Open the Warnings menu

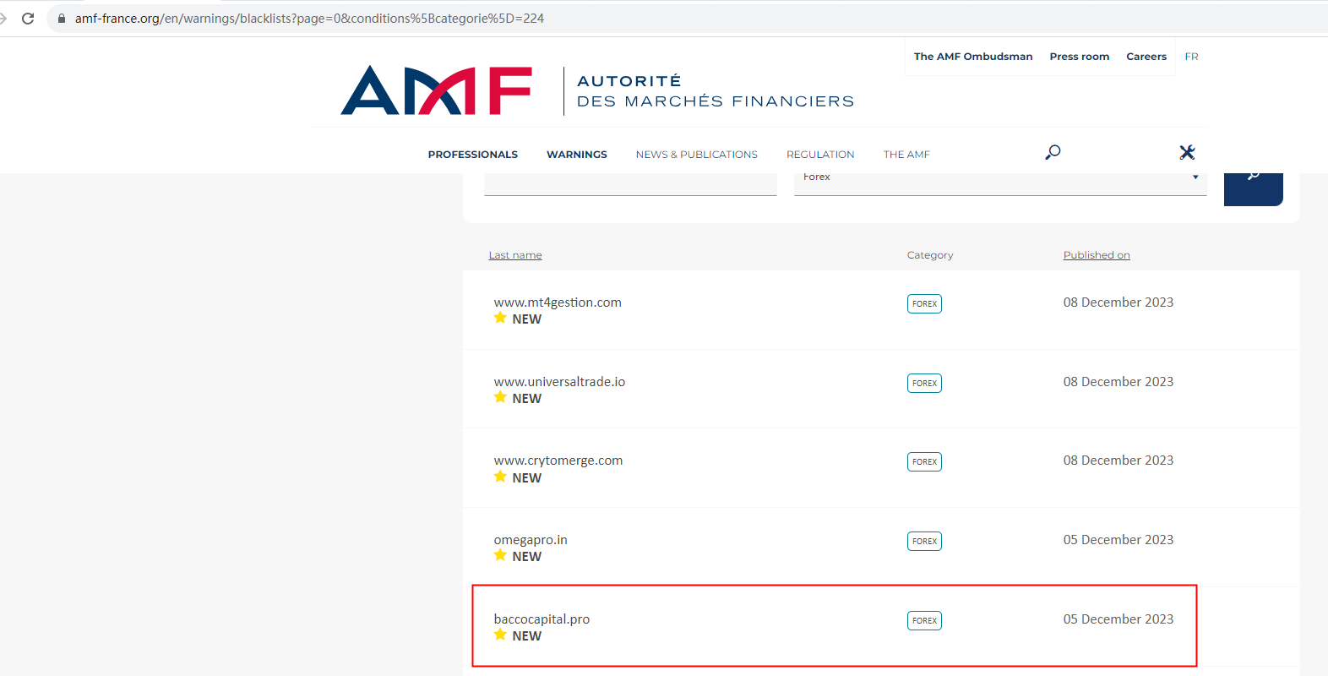pos(576,155)
